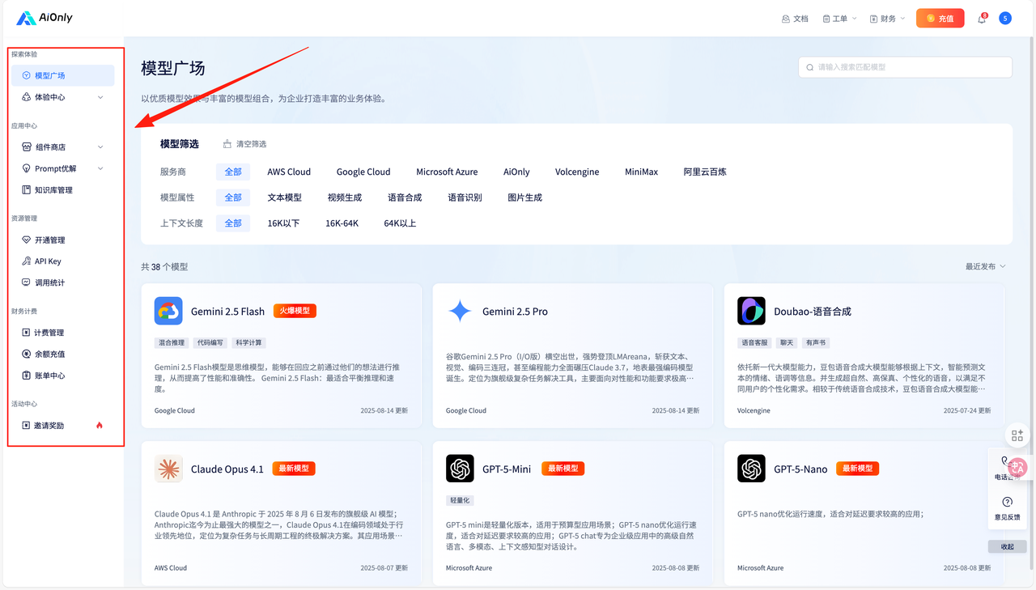Filter by MiniMax provider
This screenshot has height=590, width=1036.
tap(641, 172)
